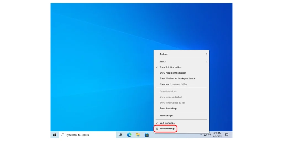Enable Show touch keyboard button
Screen dimensions: 283x141
pos(181,84)
